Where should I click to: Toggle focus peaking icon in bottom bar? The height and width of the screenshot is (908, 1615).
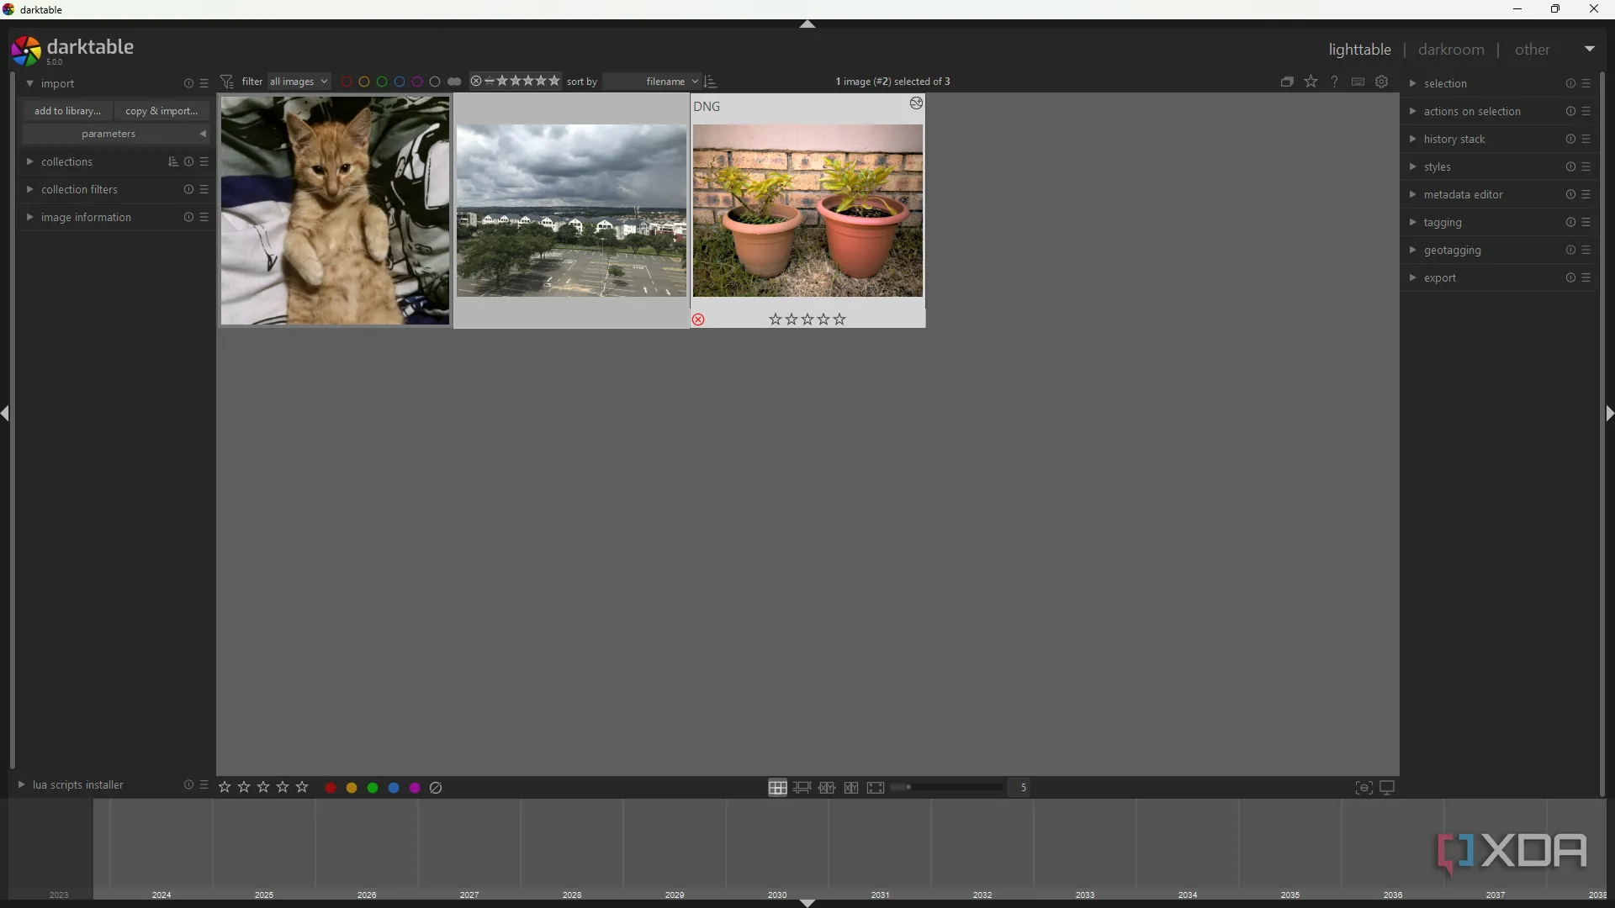click(1363, 788)
